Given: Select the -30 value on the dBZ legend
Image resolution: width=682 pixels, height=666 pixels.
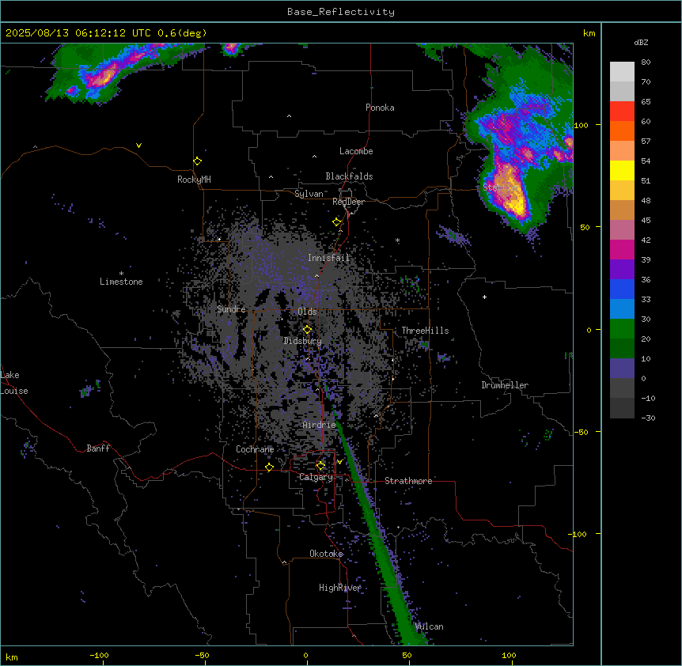Looking at the screenshot, I should click(648, 418).
